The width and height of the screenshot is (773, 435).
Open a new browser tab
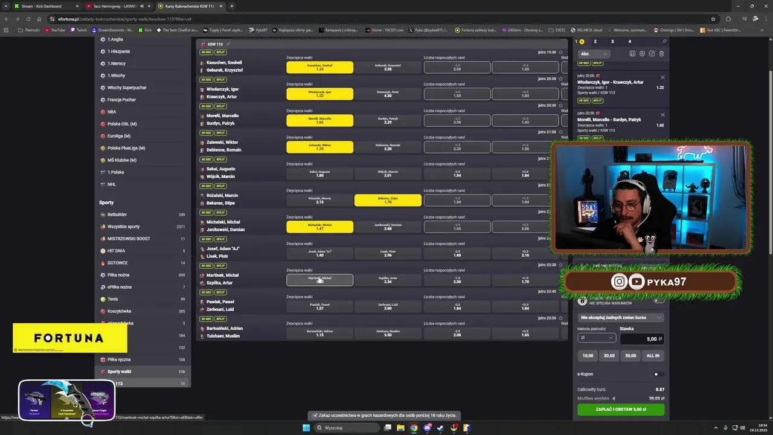[232, 6]
